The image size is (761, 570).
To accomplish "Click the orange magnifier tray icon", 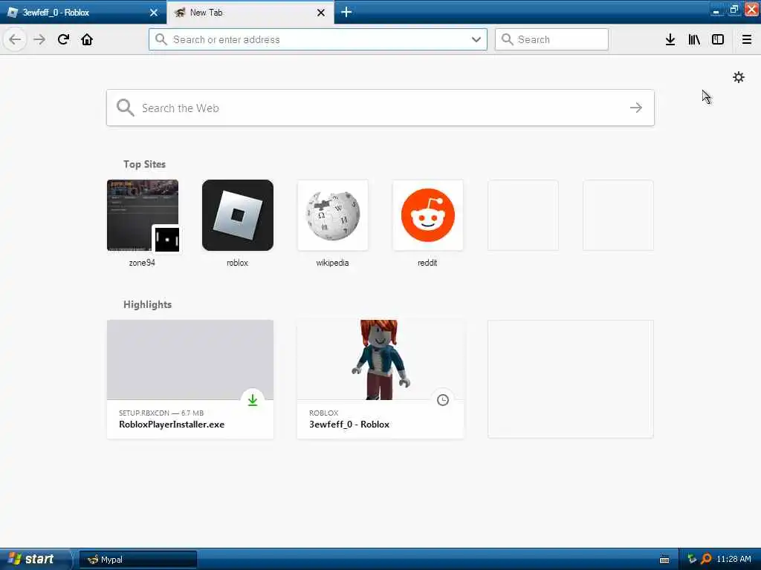I will [706, 559].
